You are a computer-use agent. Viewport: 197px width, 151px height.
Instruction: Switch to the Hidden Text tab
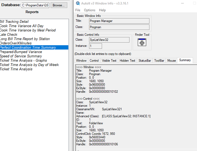pos(127,61)
